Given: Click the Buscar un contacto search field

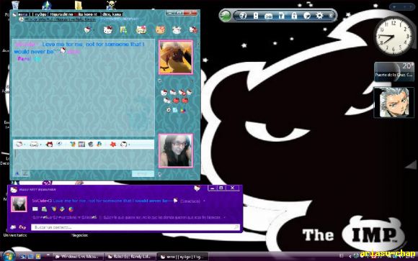Looking at the screenshot, I should pyautogui.click(x=135, y=227).
